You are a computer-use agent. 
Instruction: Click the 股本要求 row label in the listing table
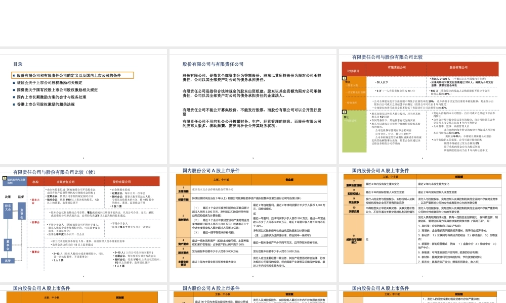point(183,251)
